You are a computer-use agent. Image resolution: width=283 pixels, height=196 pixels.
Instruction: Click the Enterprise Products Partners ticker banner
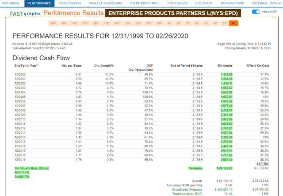pos(173,13)
